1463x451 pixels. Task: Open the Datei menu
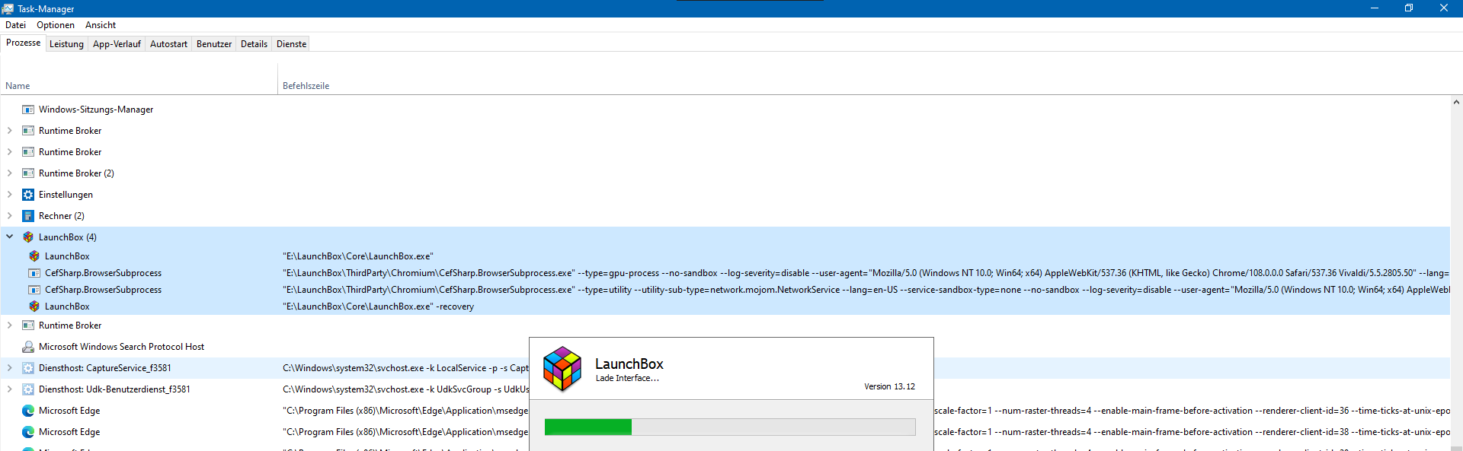15,25
